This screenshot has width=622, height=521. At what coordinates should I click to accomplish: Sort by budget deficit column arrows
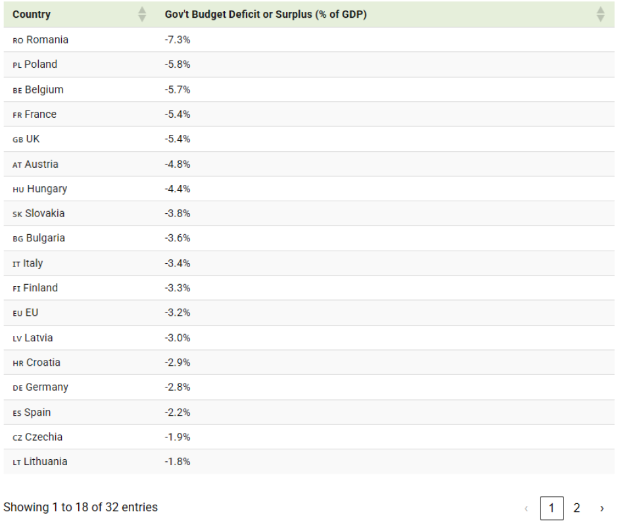point(600,14)
